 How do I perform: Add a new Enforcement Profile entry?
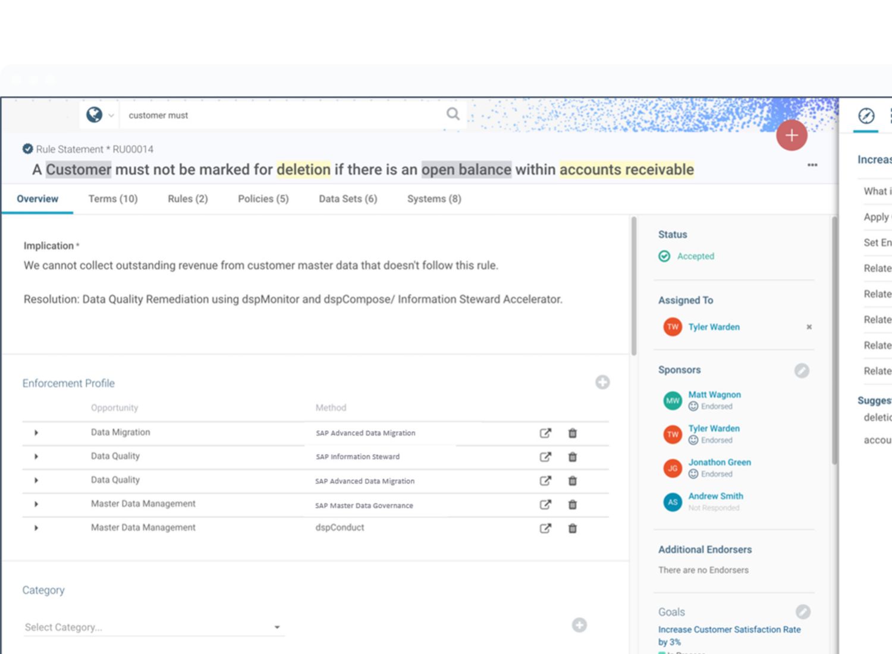point(602,382)
